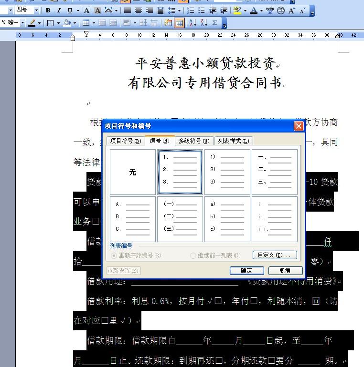The image size is (364, 367).
Task: Decrease paragraph indent
Action: click(213, 10)
